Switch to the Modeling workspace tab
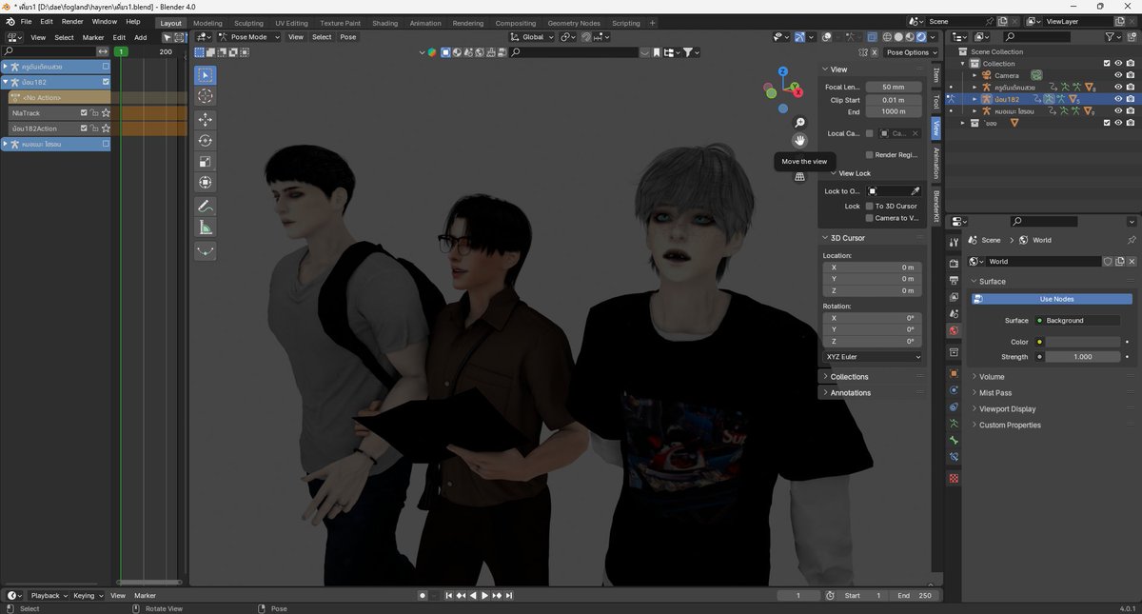1142x614 pixels. (x=207, y=23)
